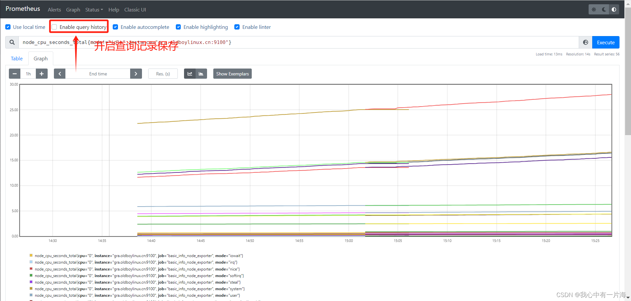Screen dimensions: 631x301
Task: Go to Prometheus home brand link
Action: click(x=23, y=9)
